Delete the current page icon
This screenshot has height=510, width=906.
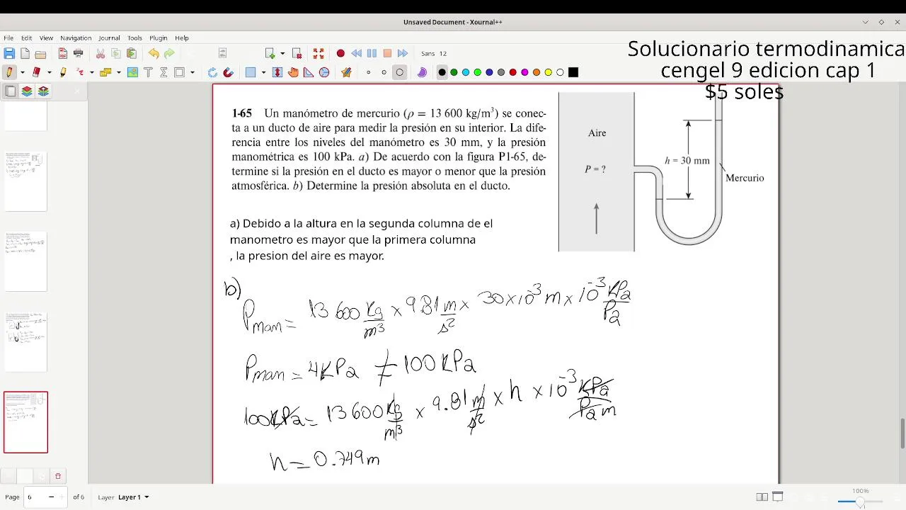tap(297, 53)
